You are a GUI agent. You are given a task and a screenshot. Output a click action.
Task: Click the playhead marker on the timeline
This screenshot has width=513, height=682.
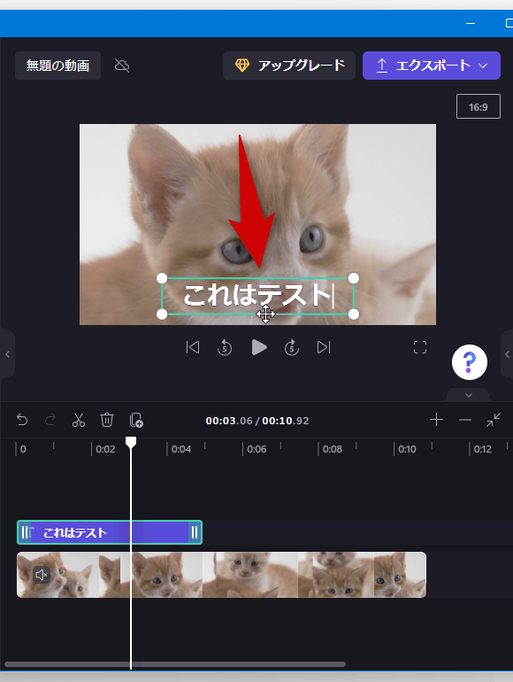pyautogui.click(x=131, y=442)
